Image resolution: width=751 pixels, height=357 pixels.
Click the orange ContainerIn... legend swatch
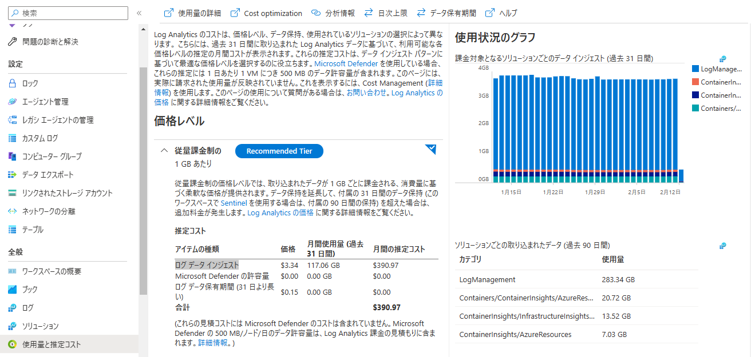point(695,82)
